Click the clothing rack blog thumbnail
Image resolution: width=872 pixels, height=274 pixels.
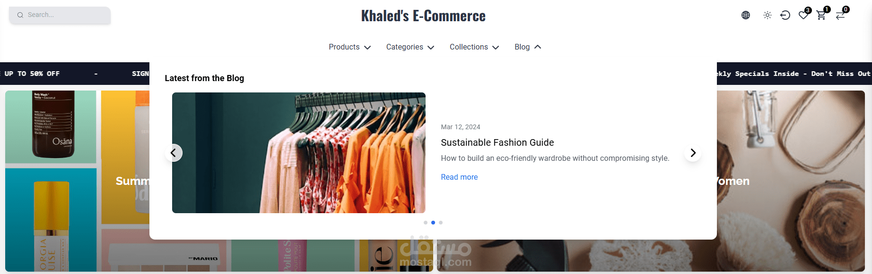(x=298, y=153)
